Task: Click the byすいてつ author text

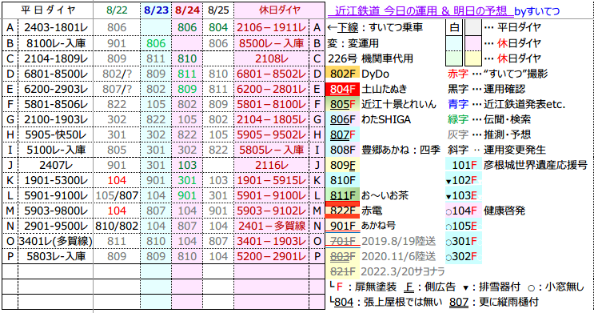Action: [x=536, y=11]
